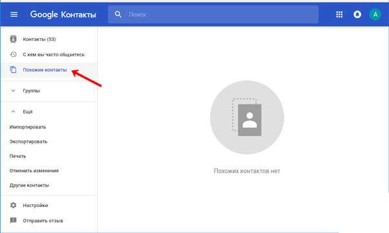Open the notifications bell
This screenshot has width=389, height=233.
357,14
